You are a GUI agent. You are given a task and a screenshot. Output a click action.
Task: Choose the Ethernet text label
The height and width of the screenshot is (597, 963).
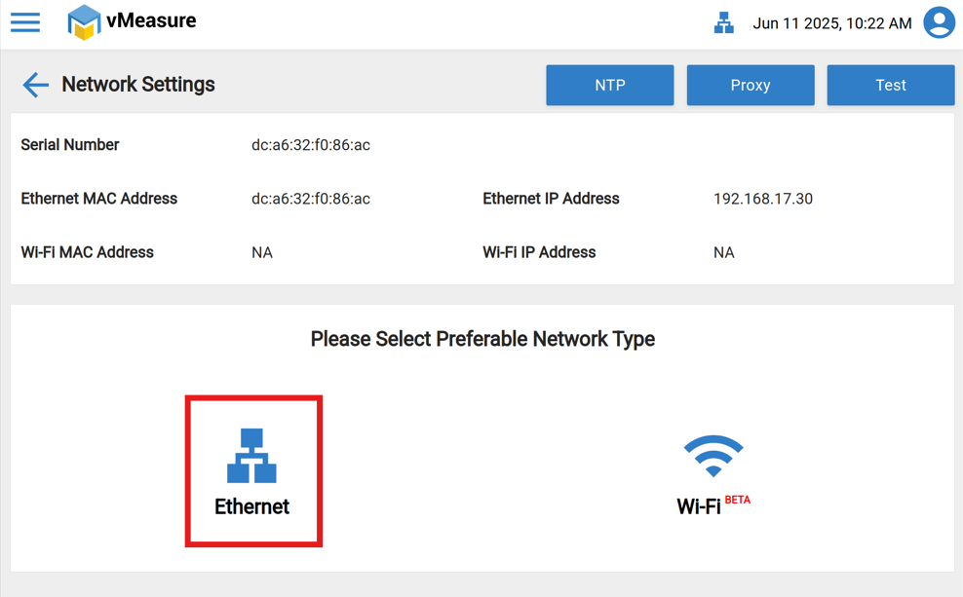click(251, 506)
